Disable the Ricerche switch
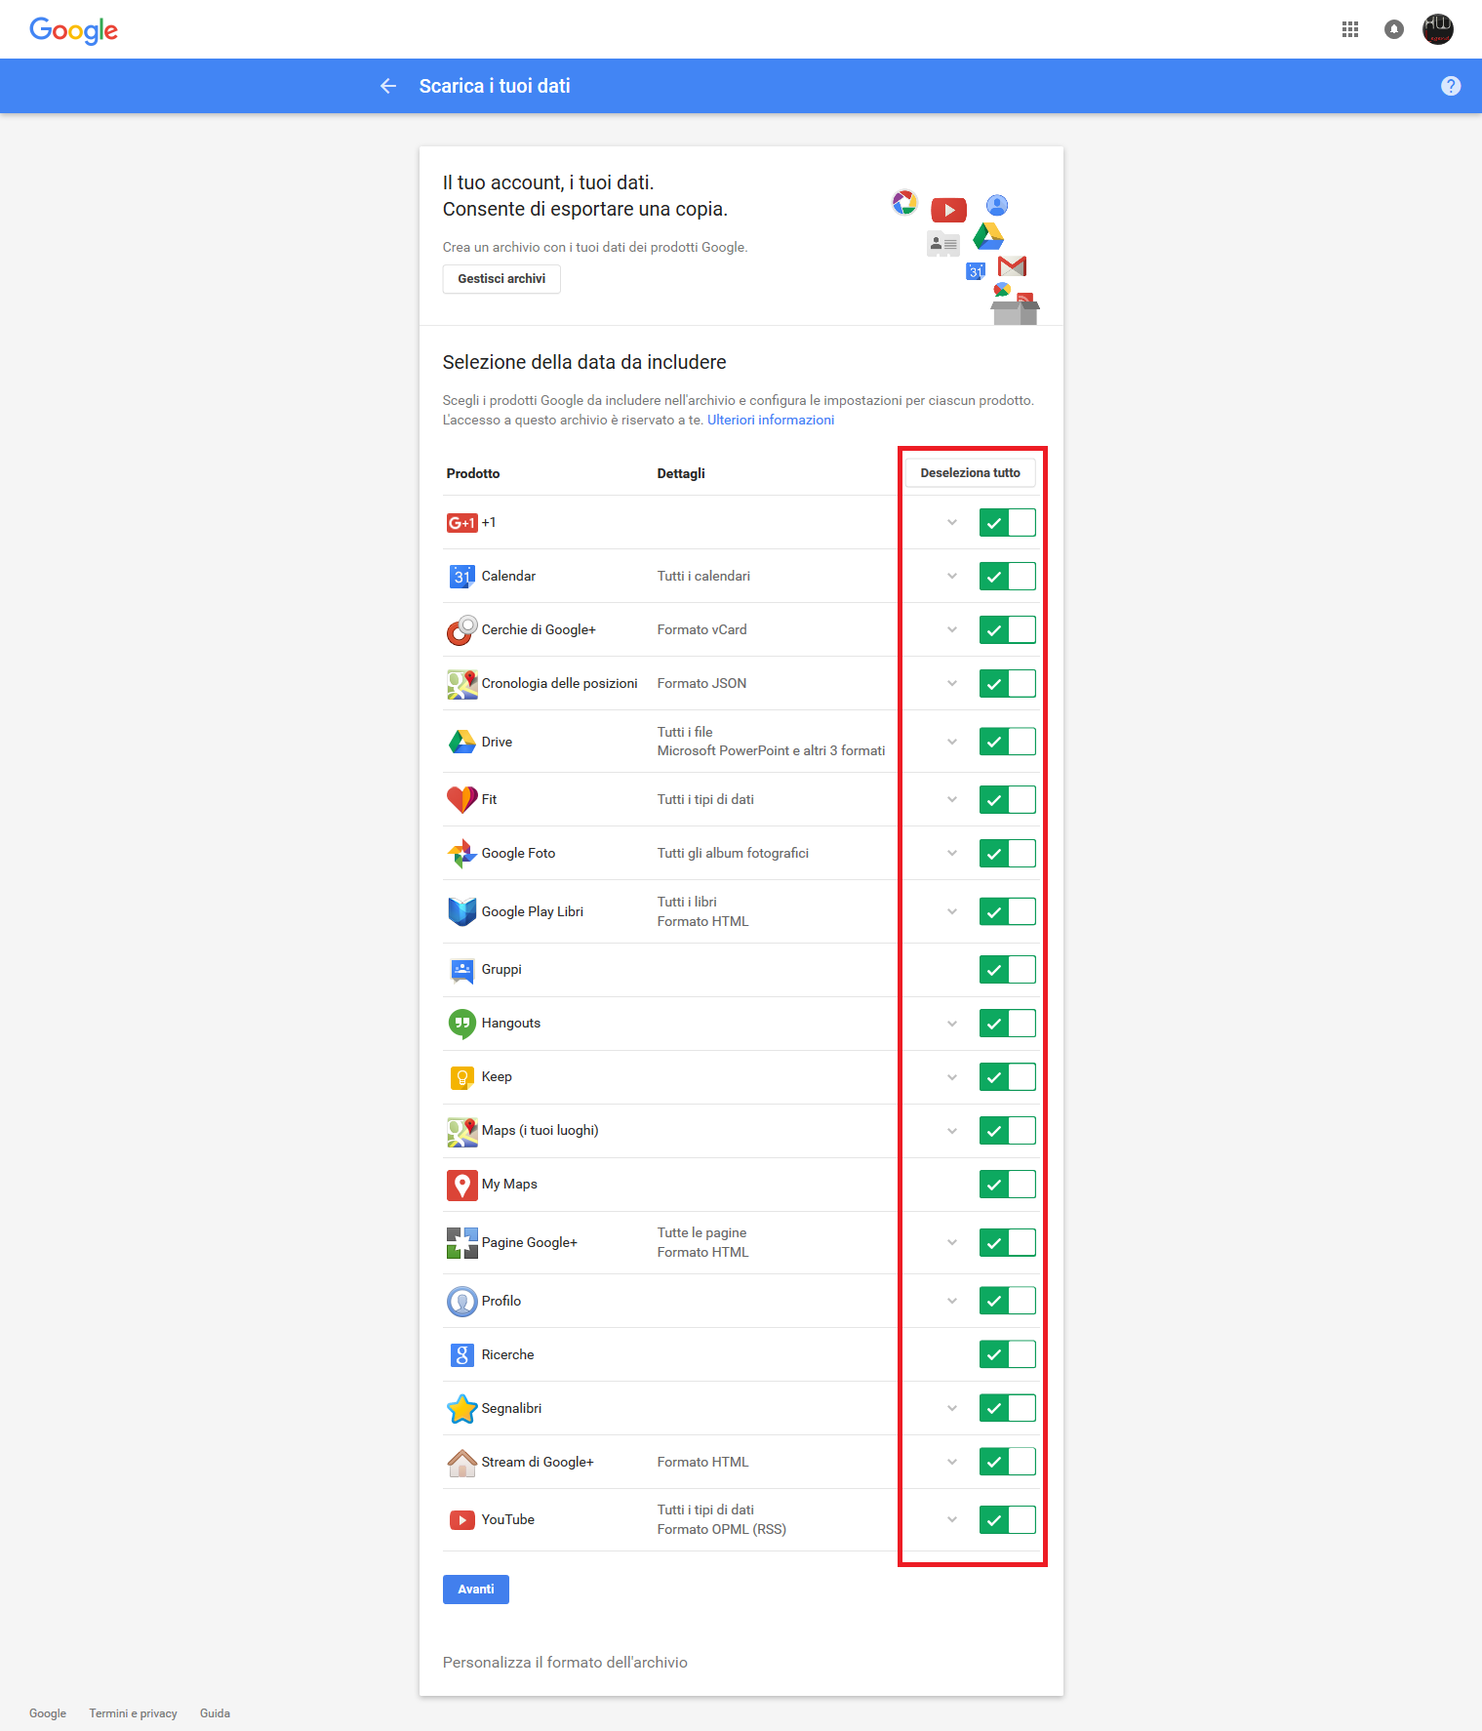Viewport: 1482px width, 1731px height. 1007,1354
